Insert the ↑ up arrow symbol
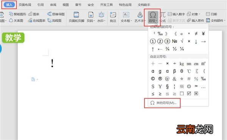The width and height of the screenshot is (227, 140). 153,49
